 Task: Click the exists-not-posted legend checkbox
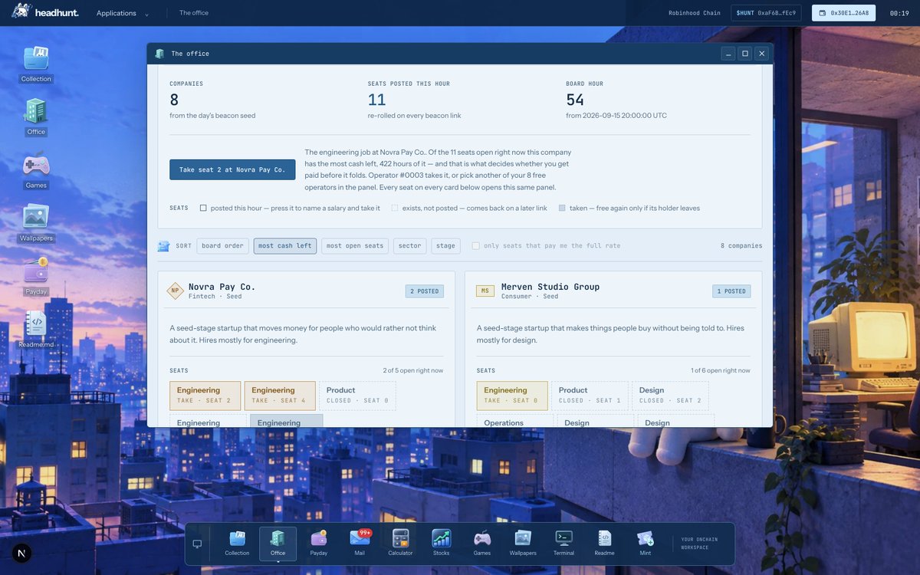tap(395, 208)
